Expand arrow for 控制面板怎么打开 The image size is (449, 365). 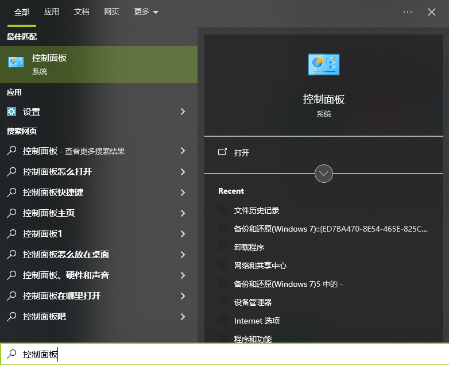(183, 171)
